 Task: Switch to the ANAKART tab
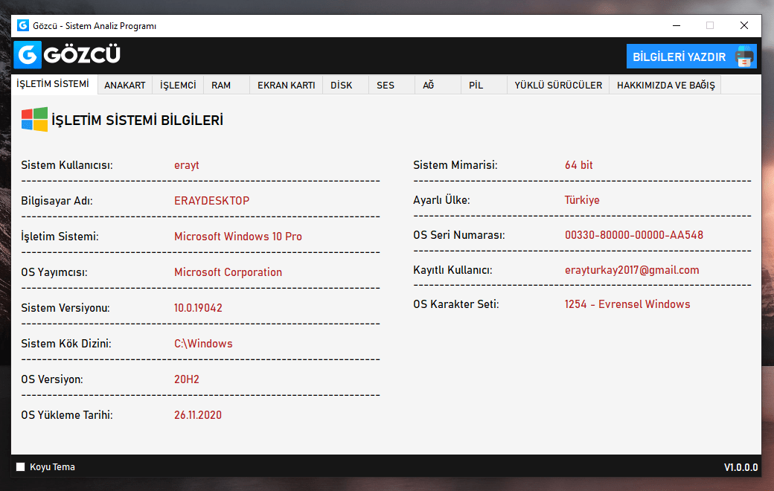[125, 86]
